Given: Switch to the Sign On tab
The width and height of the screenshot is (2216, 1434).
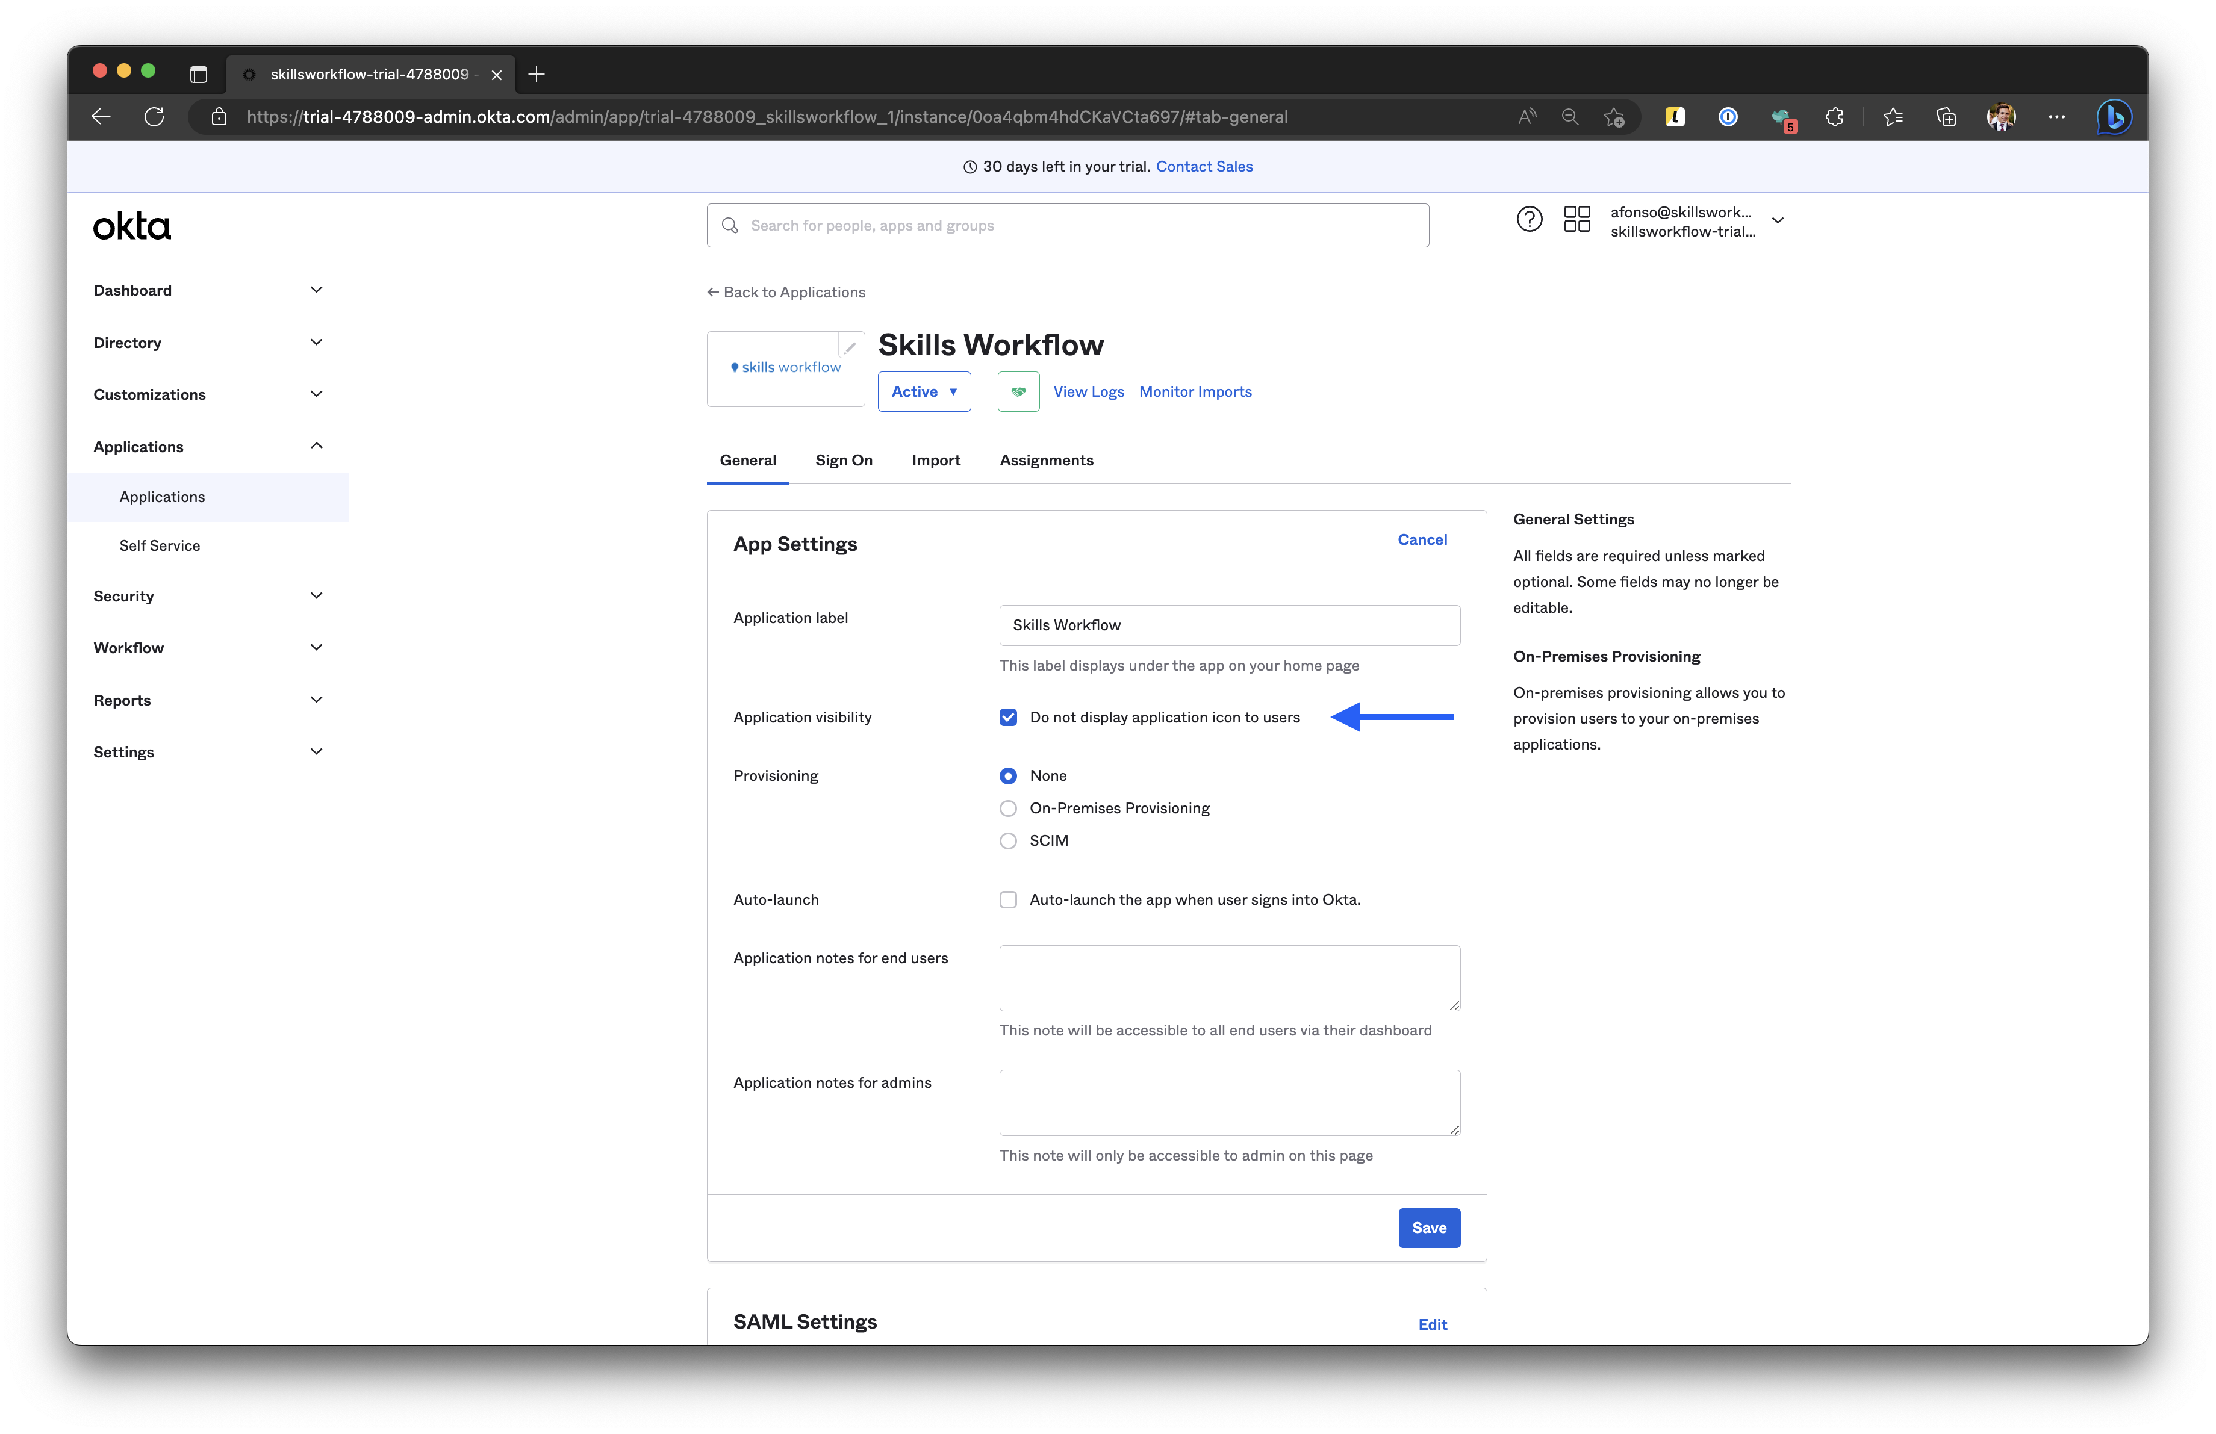Looking at the screenshot, I should 844,461.
